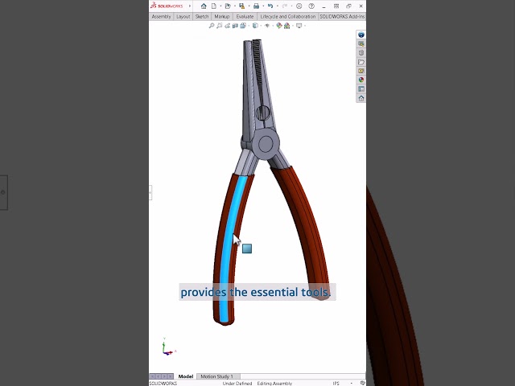Screen dimensions: 515x386
Task: Open the dropdown arrow next to New
Action: point(220,6)
